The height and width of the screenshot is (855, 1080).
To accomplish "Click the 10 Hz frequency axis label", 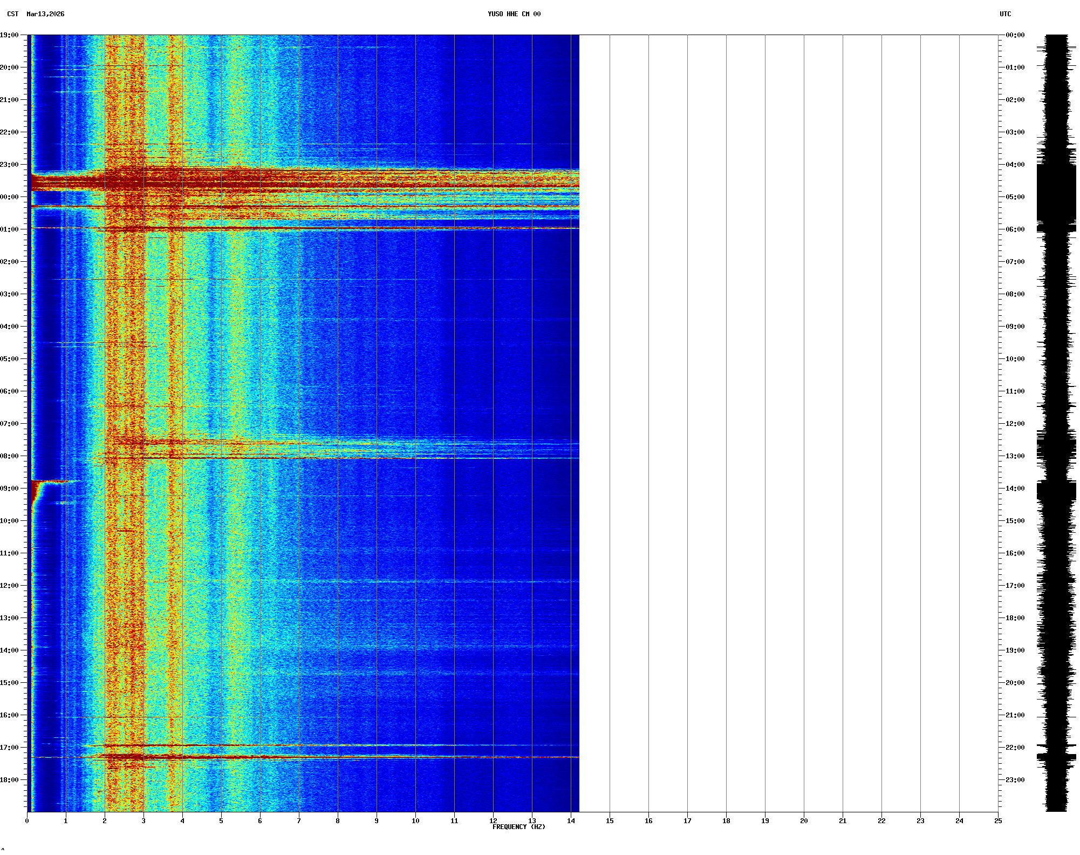I will (x=415, y=821).
